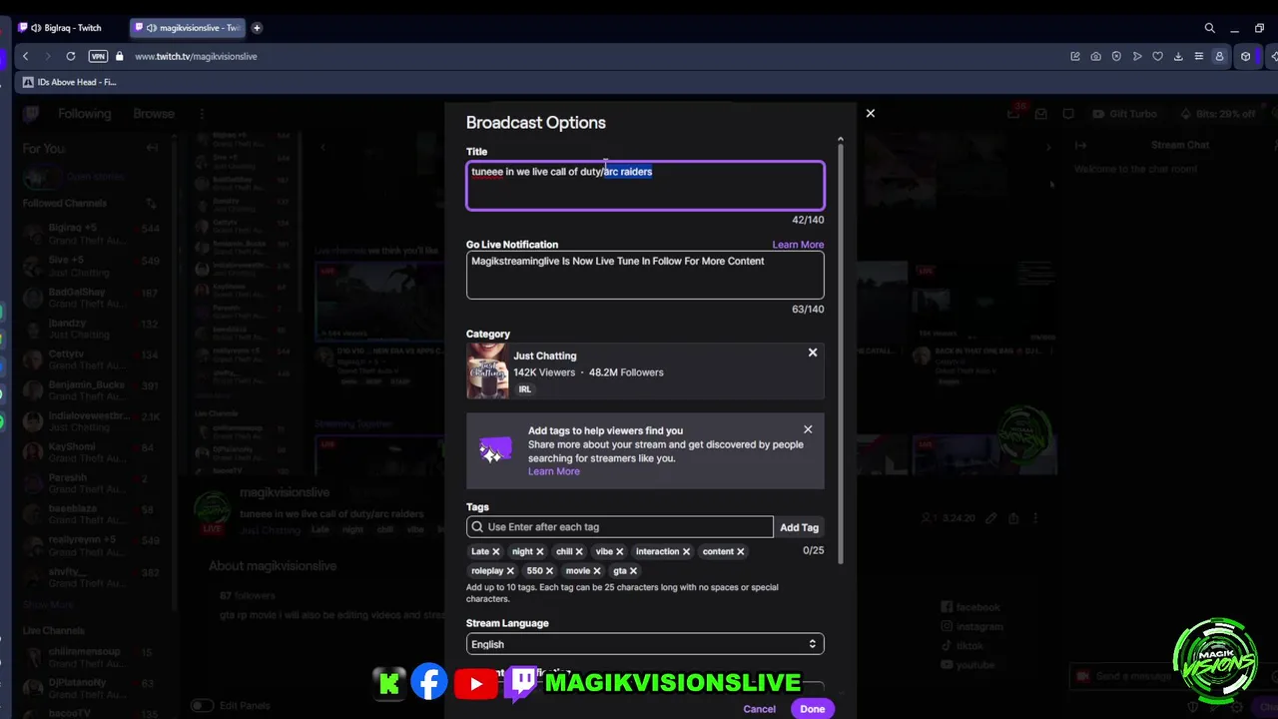Remove the chill tag

coord(578,551)
